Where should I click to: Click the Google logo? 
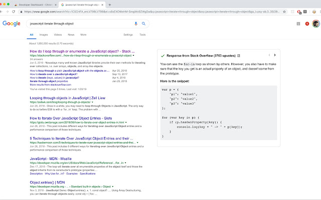click(12, 23)
